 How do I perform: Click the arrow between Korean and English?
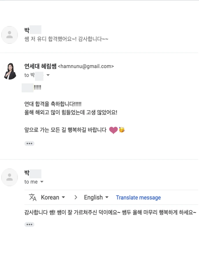coord(76,197)
